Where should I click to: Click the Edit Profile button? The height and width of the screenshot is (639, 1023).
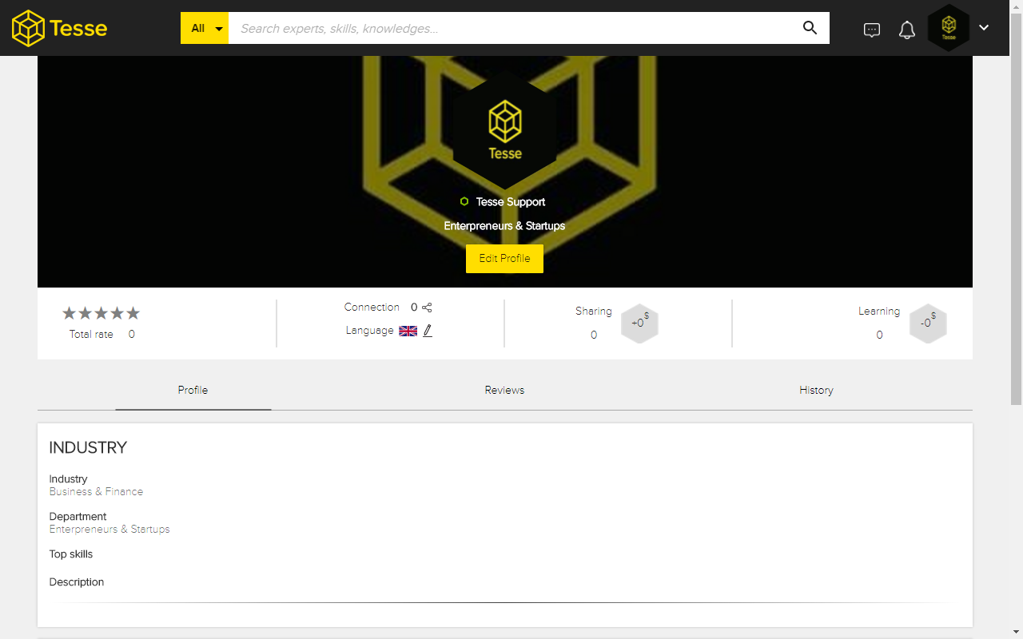coord(504,259)
